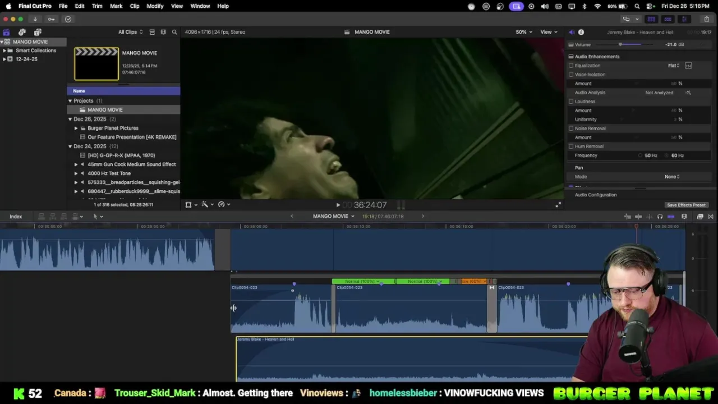Toggle the inspector panel visibility button
The width and height of the screenshot is (718, 404).
coord(684,19)
